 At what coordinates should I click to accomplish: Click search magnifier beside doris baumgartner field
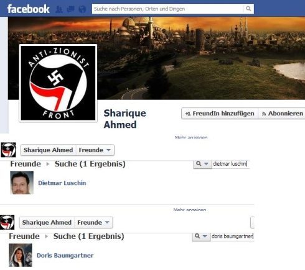(x=197, y=236)
